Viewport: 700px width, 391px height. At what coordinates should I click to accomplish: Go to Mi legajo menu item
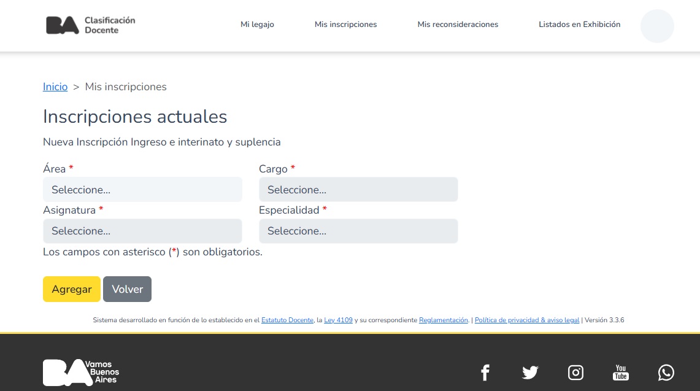pyautogui.click(x=257, y=25)
